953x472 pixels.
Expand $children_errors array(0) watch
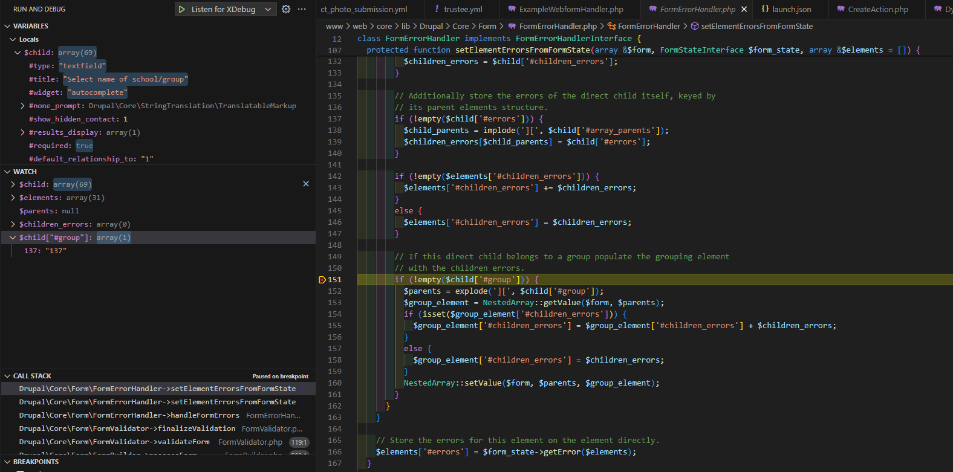pos(13,224)
